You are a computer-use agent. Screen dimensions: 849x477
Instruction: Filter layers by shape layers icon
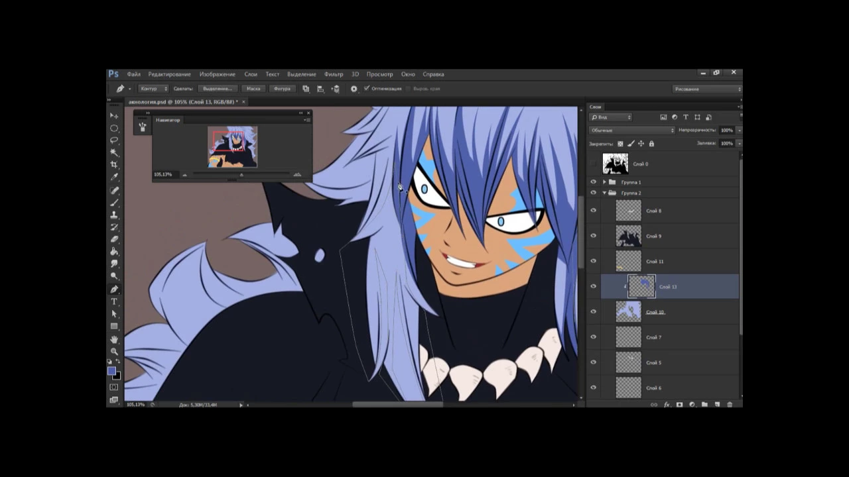[697, 117]
